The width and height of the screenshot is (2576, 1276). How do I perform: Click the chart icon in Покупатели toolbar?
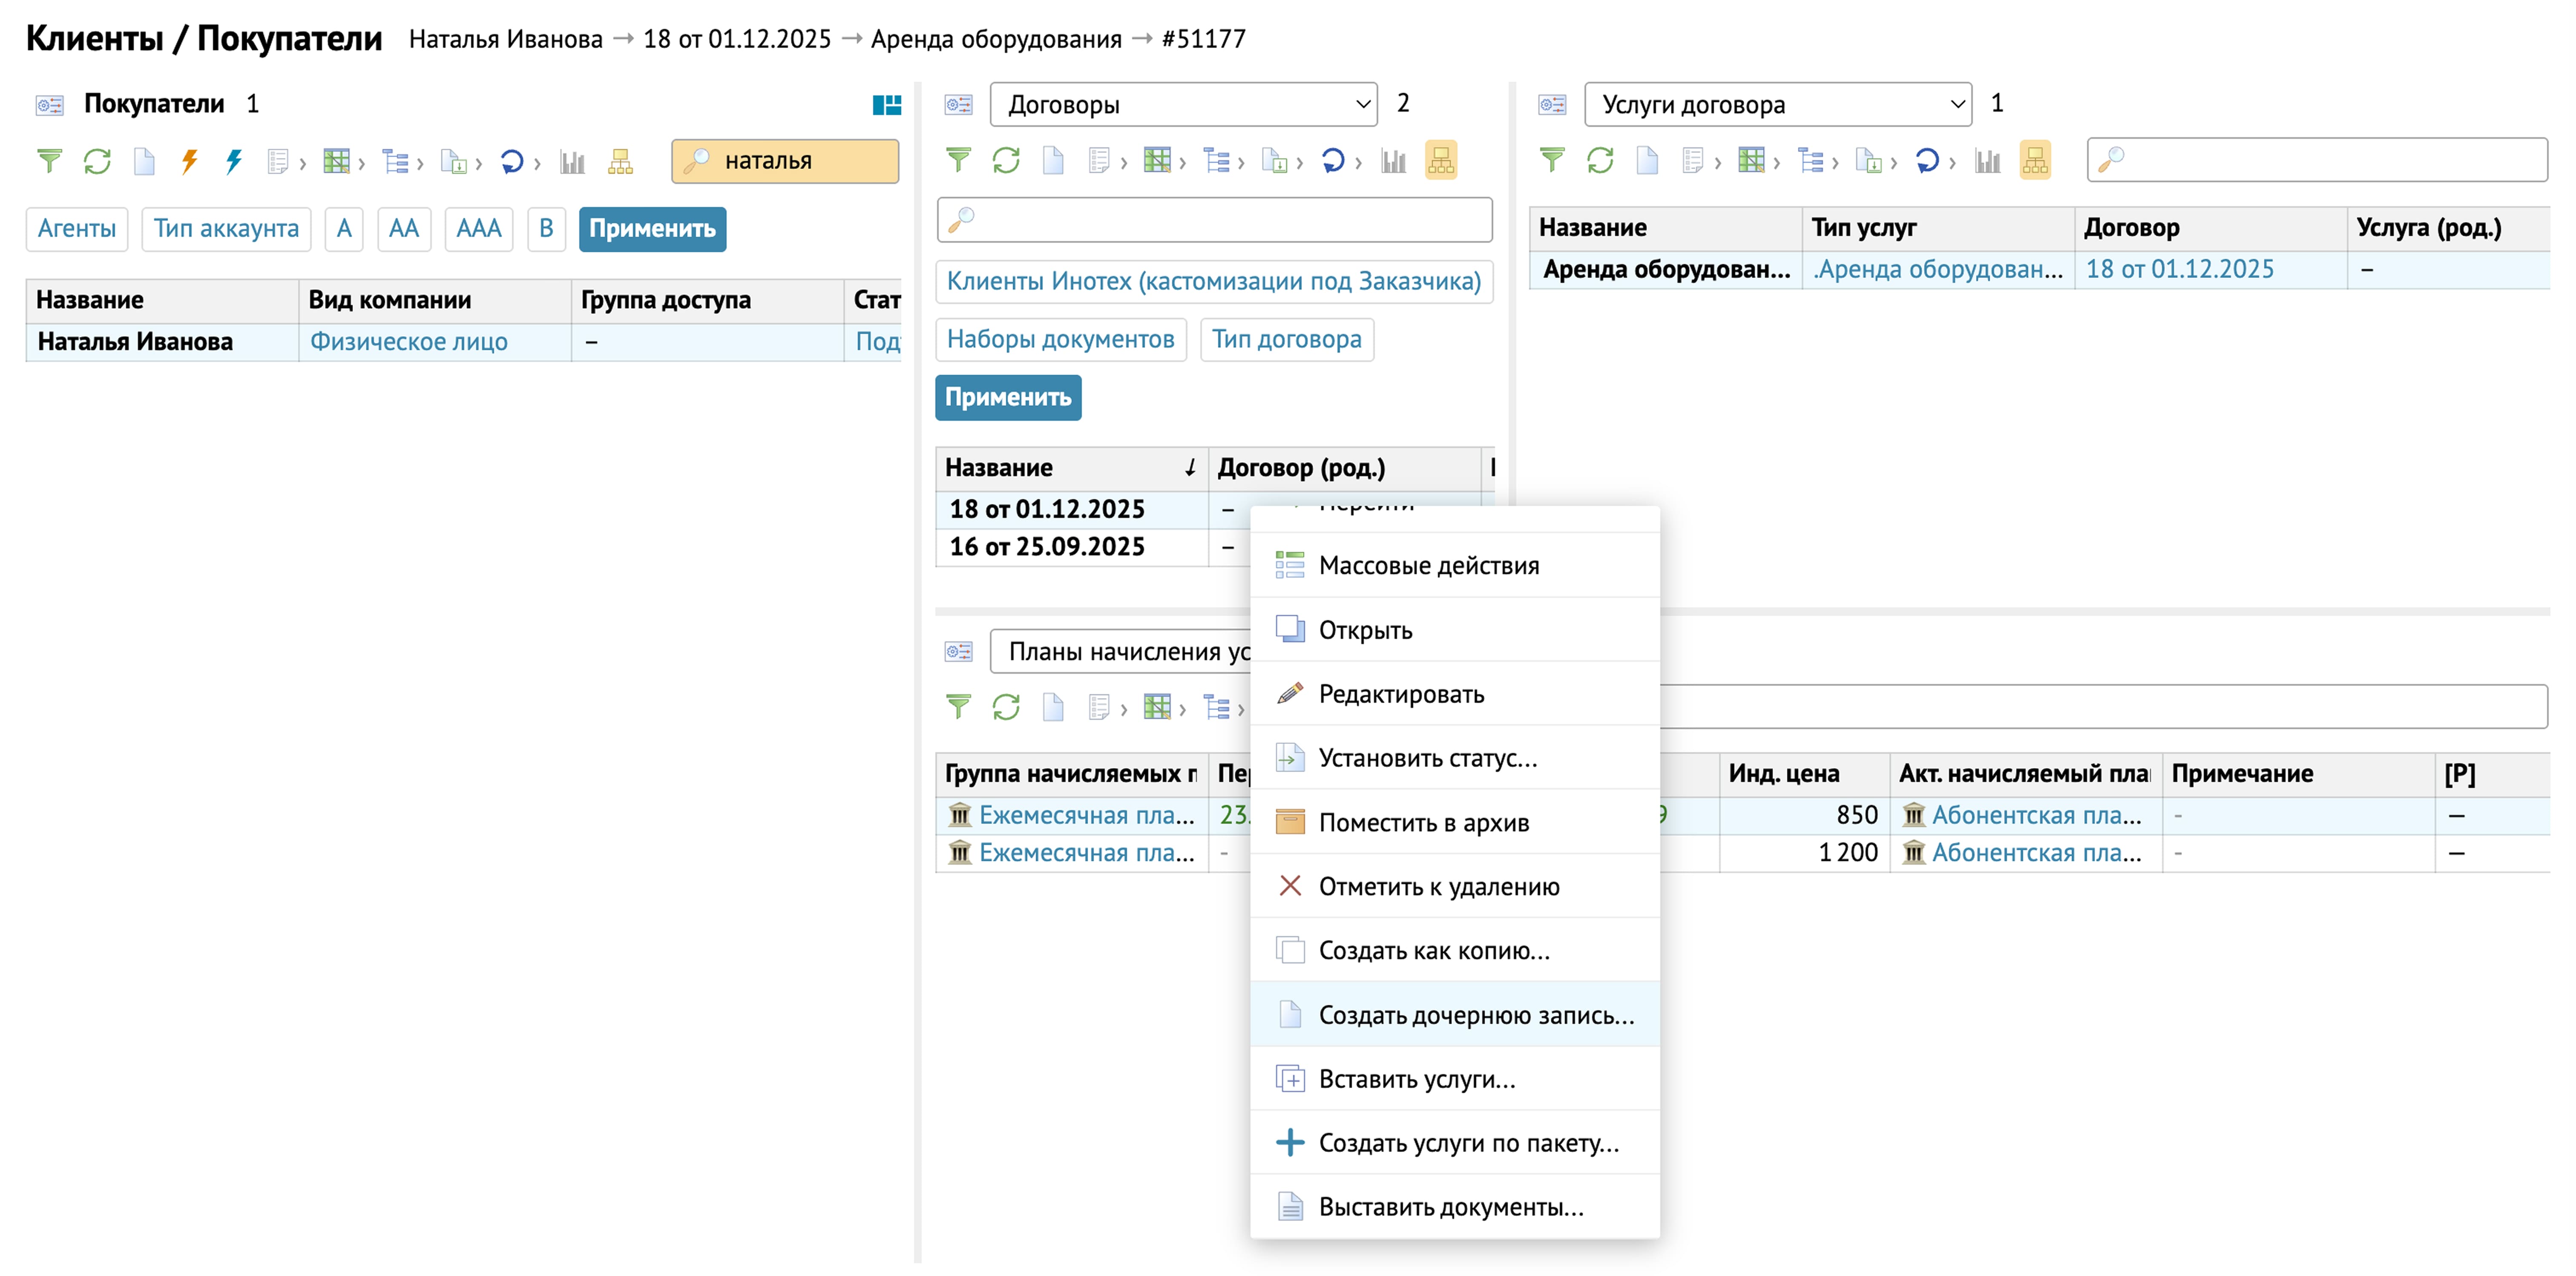tap(572, 161)
